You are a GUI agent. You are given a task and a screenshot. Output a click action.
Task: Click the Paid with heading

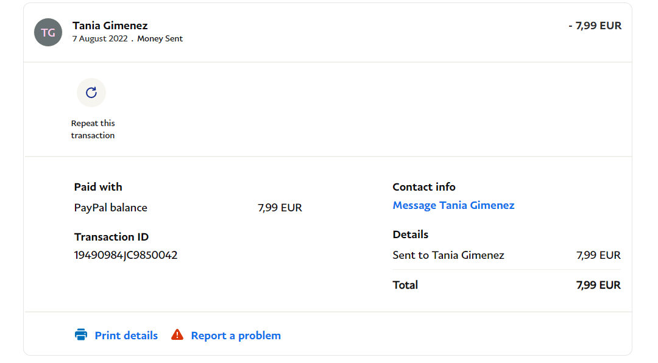[x=98, y=187]
